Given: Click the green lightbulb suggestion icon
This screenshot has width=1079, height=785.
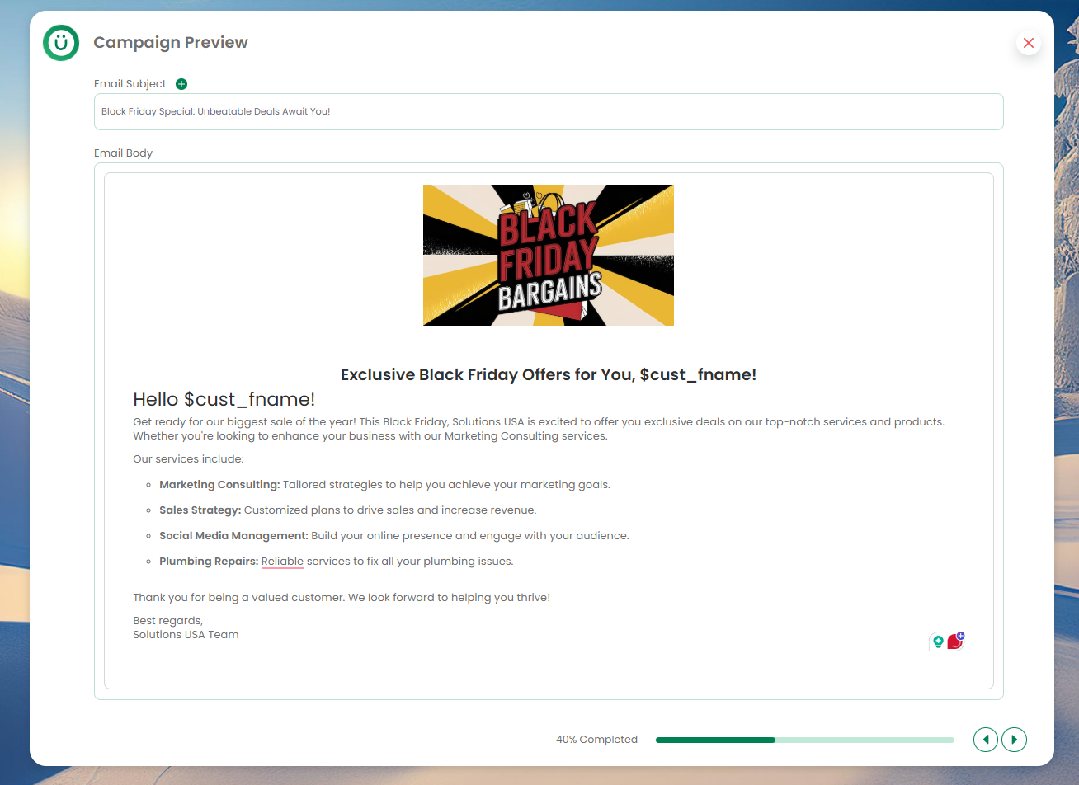Looking at the screenshot, I should pos(938,642).
